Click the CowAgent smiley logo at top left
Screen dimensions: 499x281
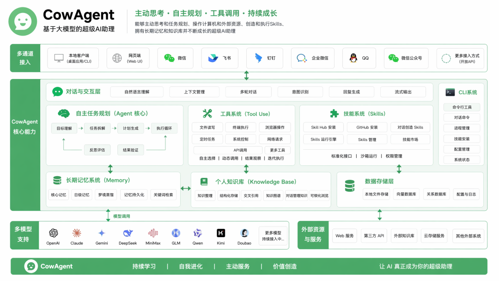tap(23, 22)
